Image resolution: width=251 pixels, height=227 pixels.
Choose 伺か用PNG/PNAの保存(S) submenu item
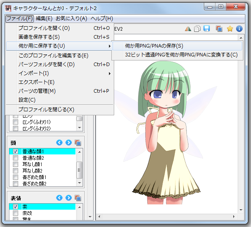coord(178,46)
